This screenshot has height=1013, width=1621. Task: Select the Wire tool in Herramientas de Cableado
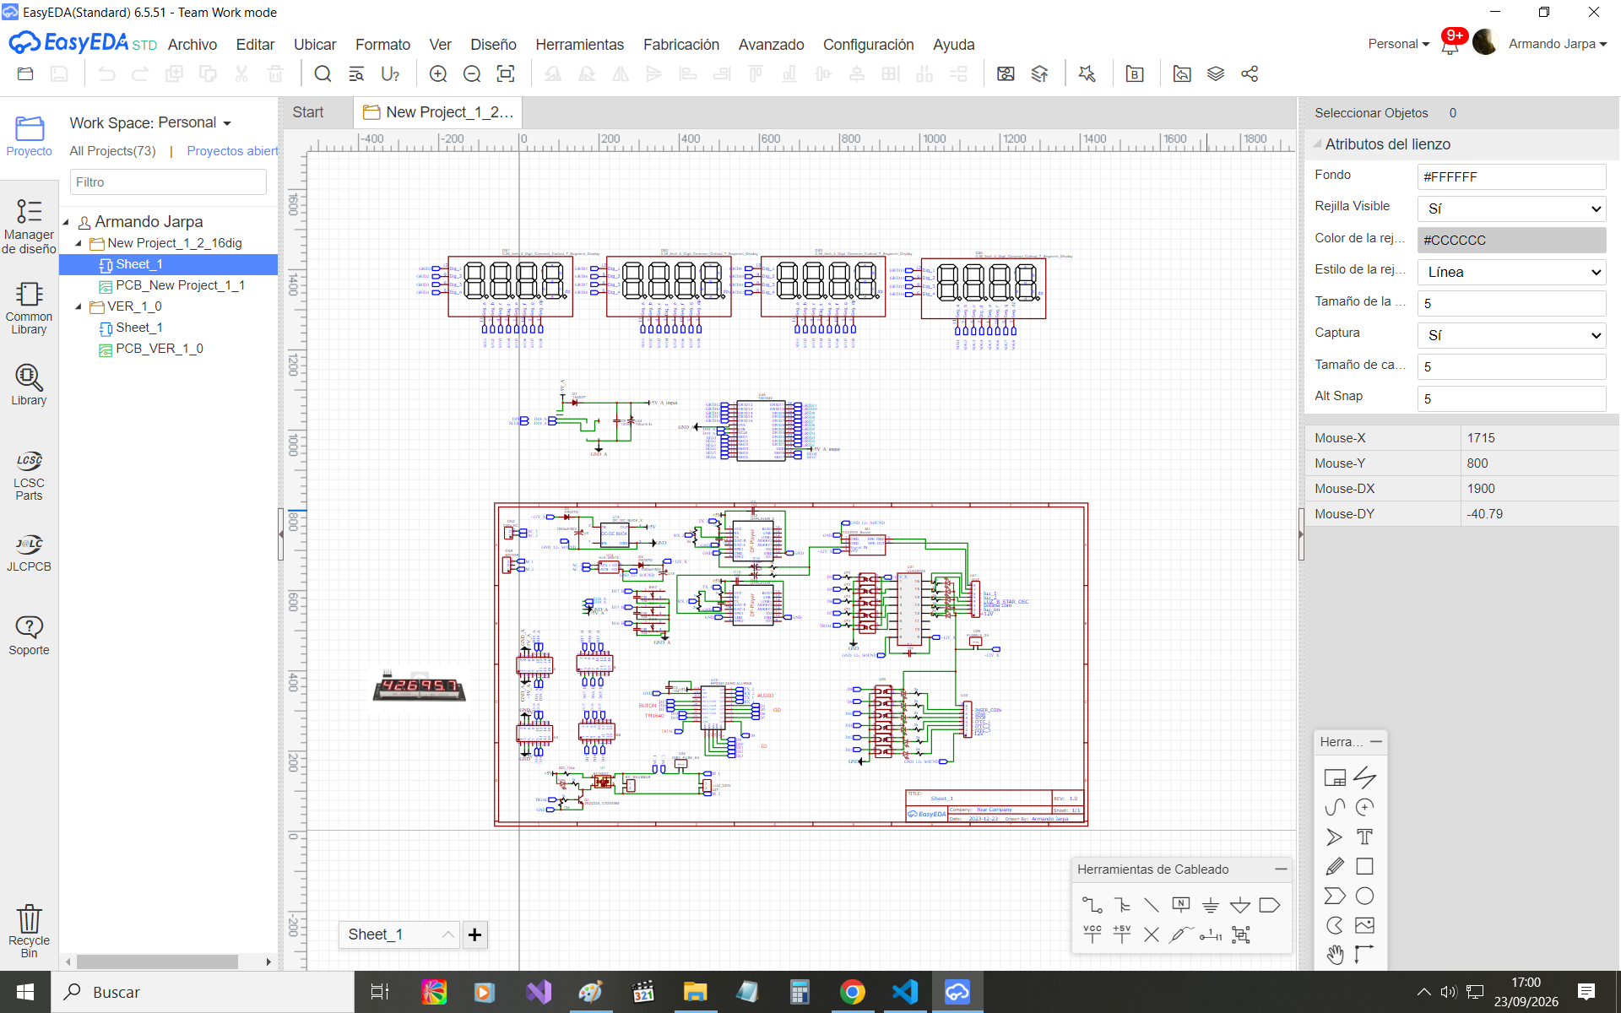[1092, 905]
